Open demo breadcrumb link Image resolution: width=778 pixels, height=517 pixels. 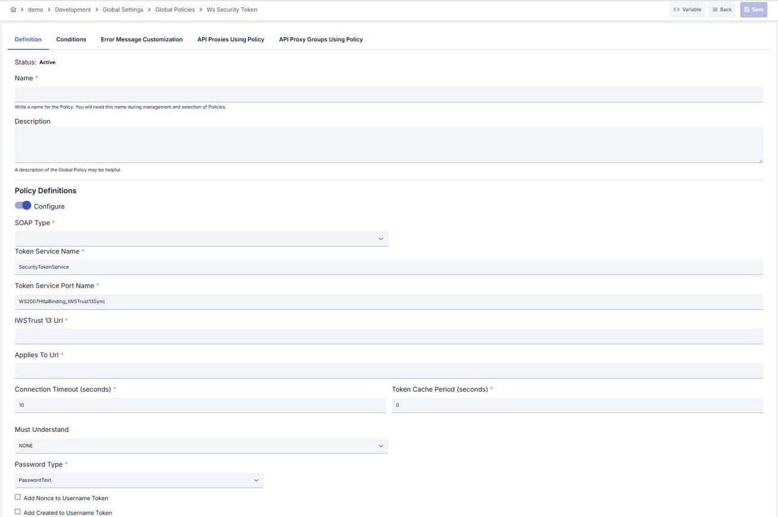click(35, 10)
